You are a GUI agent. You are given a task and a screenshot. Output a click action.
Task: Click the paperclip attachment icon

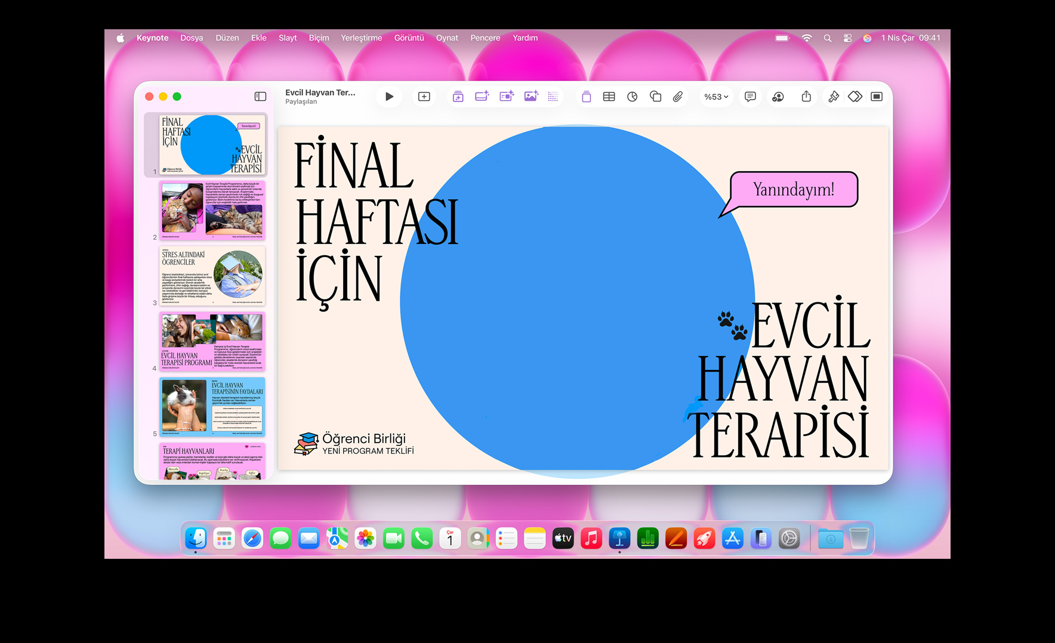coord(678,97)
